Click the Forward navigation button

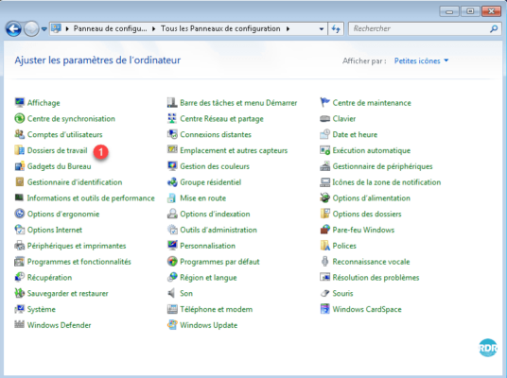(x=31, y=29)
